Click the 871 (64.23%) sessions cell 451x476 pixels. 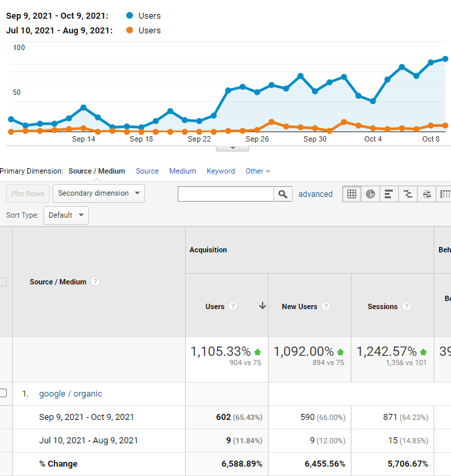pos(406,417)
